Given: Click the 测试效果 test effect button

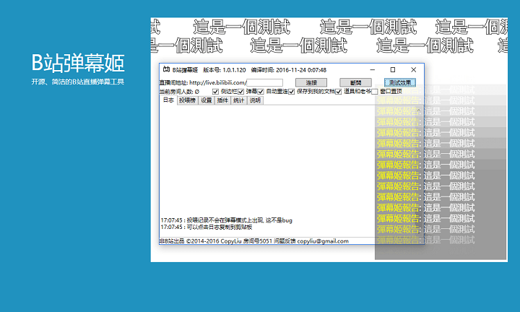Looking at the screenshot, I should pos(400,82).
